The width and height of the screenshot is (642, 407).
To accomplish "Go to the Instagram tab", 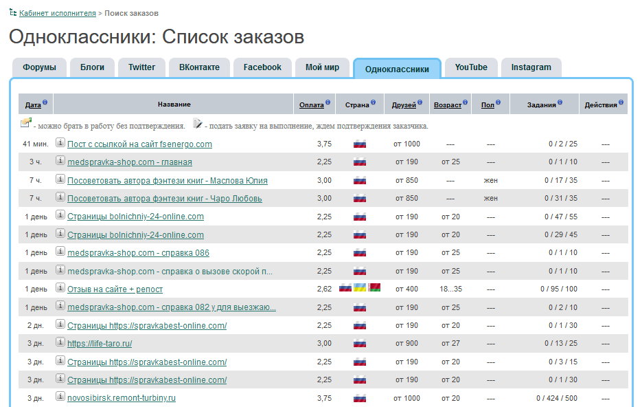I will [x=531, y=67].
